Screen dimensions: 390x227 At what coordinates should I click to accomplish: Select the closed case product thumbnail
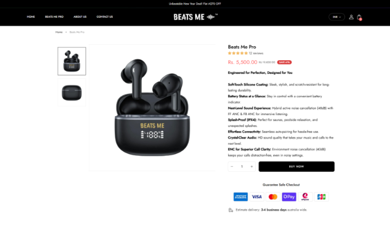pyautogui.click(x=71, y=93)
